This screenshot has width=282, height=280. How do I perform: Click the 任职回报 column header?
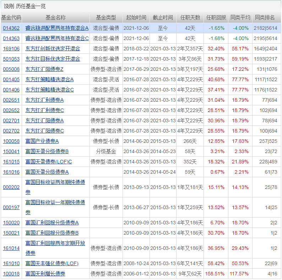coord(216,17)
